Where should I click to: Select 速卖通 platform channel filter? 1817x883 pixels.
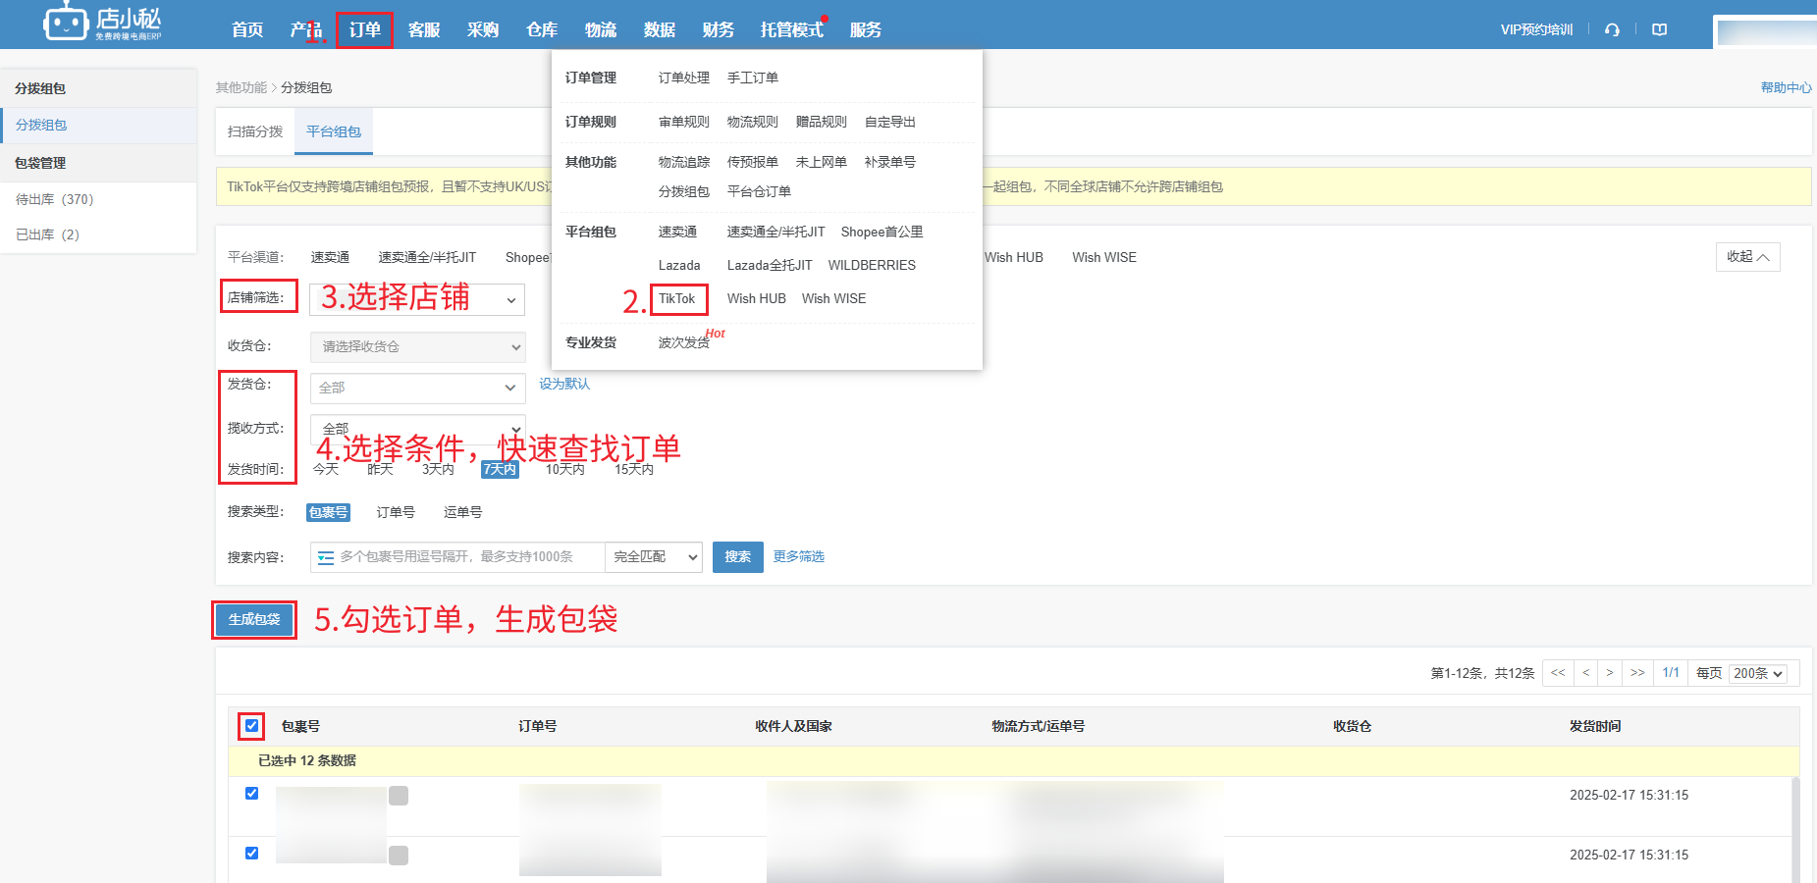point(330,257)
